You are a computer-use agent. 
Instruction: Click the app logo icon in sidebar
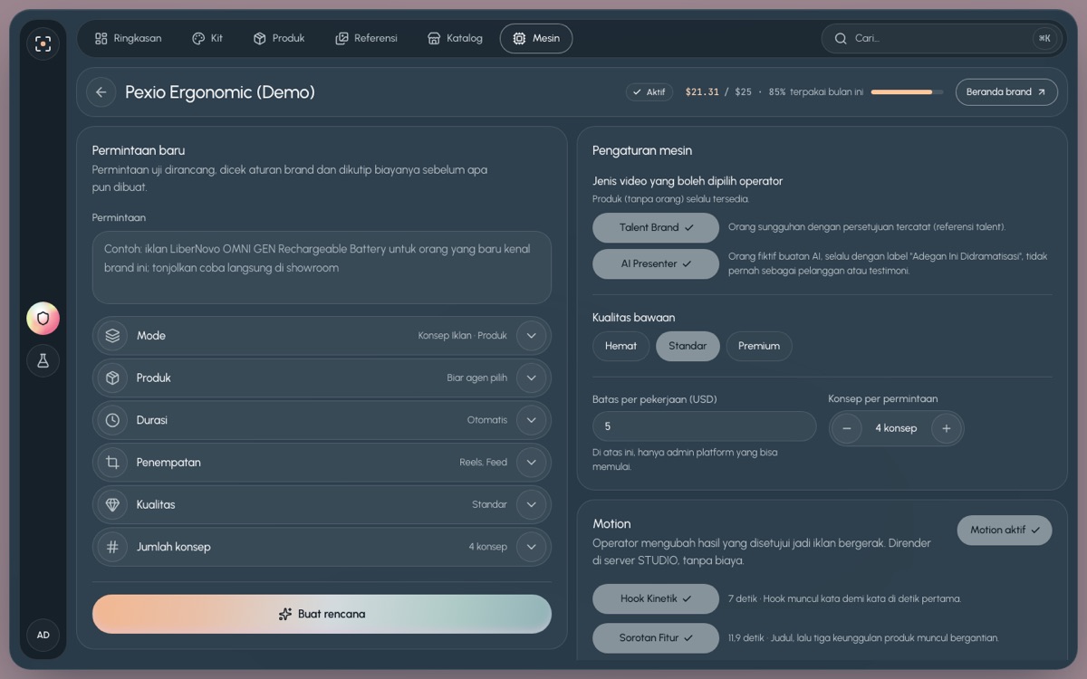[x=43, y=43]
